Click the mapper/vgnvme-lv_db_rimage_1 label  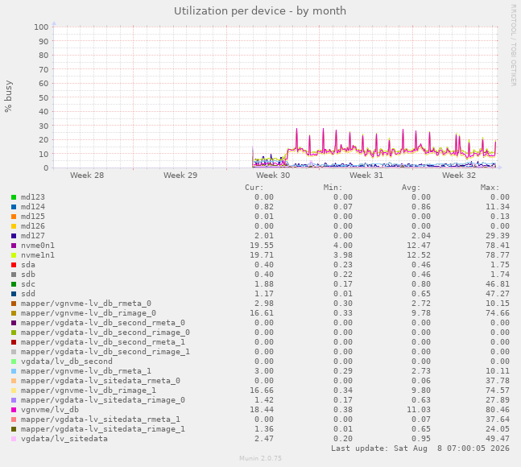point(89,391)
